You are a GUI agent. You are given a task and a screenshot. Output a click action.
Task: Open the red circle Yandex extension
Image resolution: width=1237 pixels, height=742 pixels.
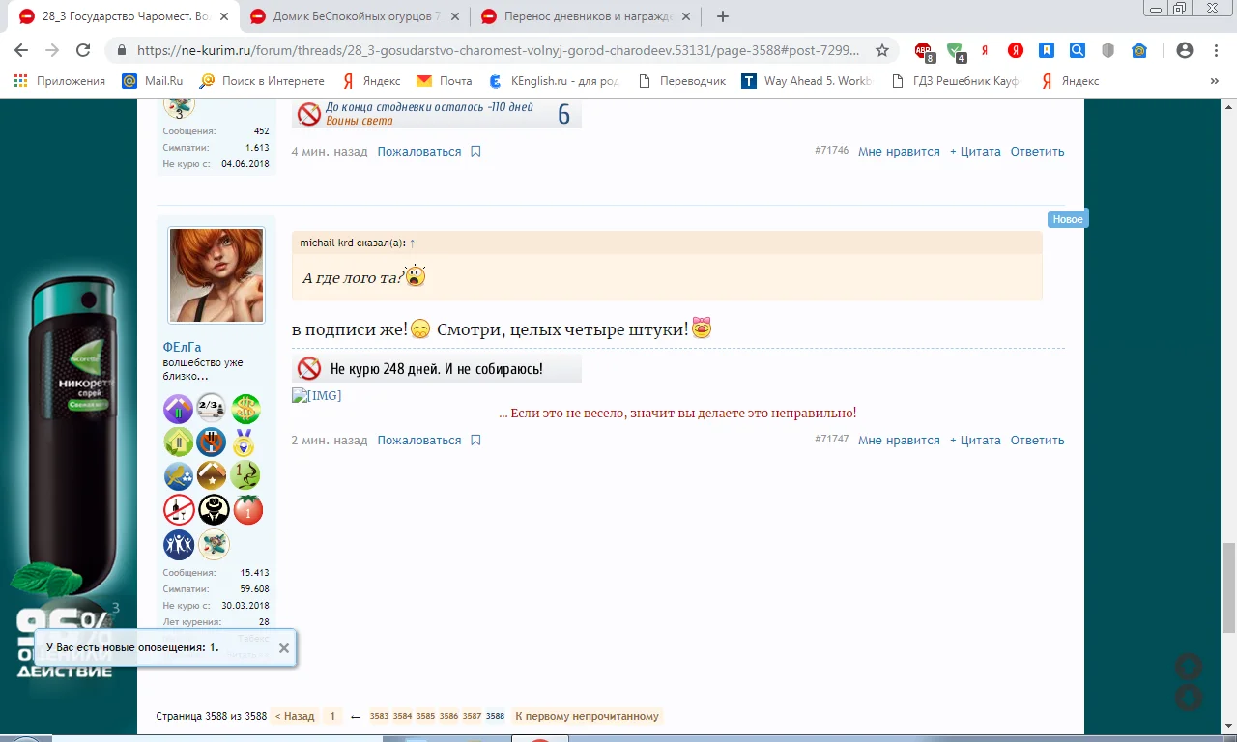pyautogui.click(x=1016, y=51)
